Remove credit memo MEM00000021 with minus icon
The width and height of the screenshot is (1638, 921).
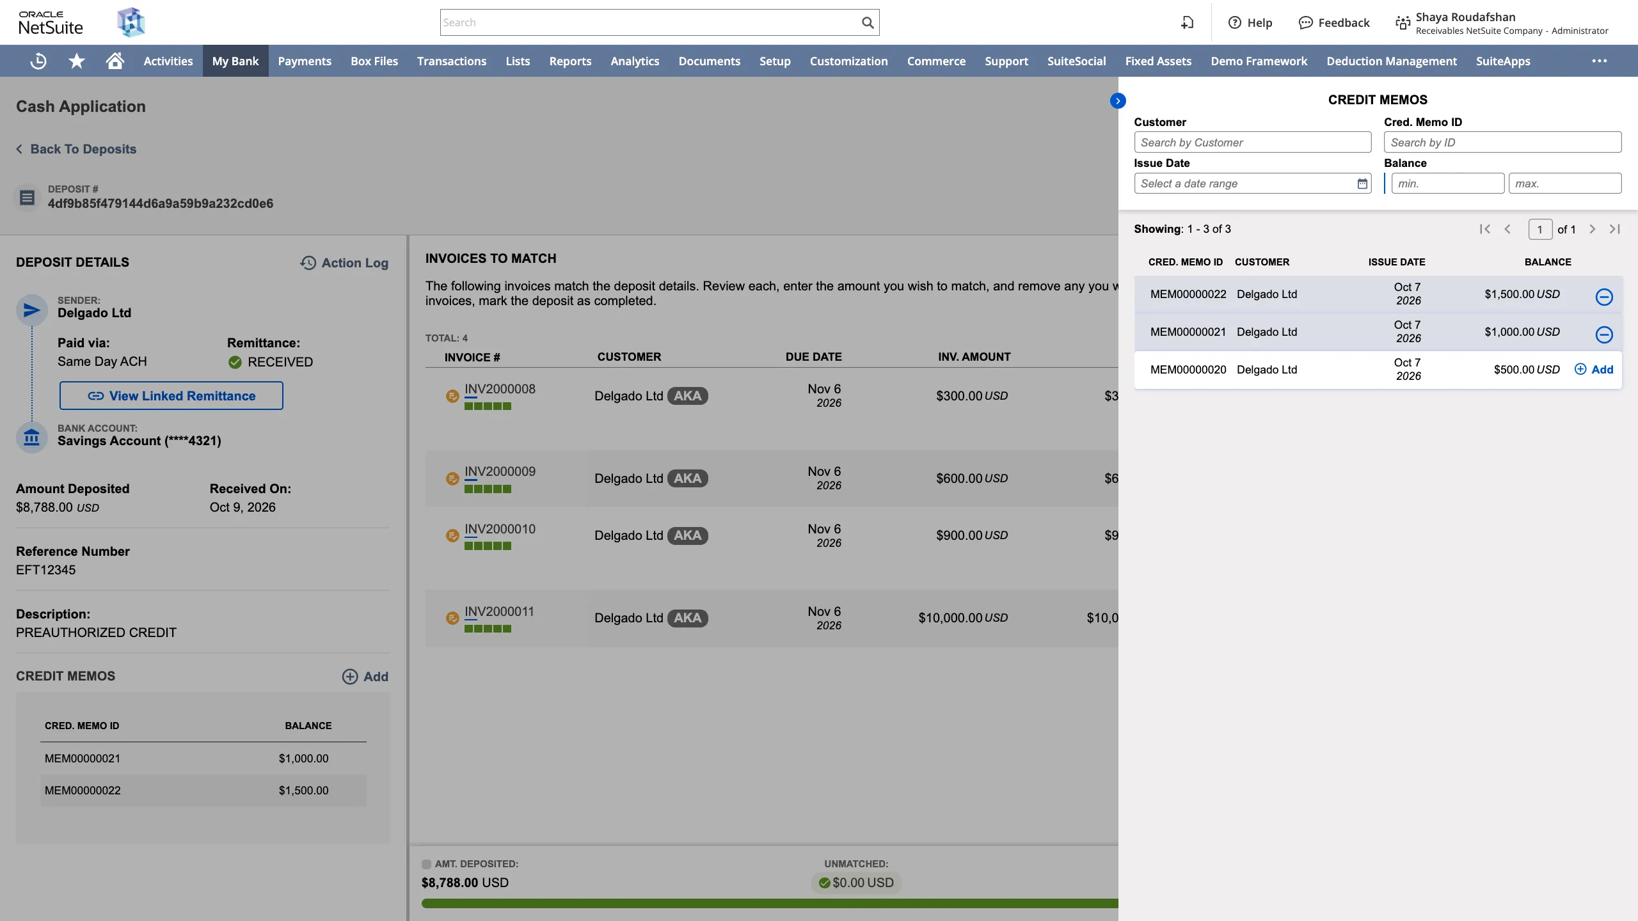[x=1604, y=335]
